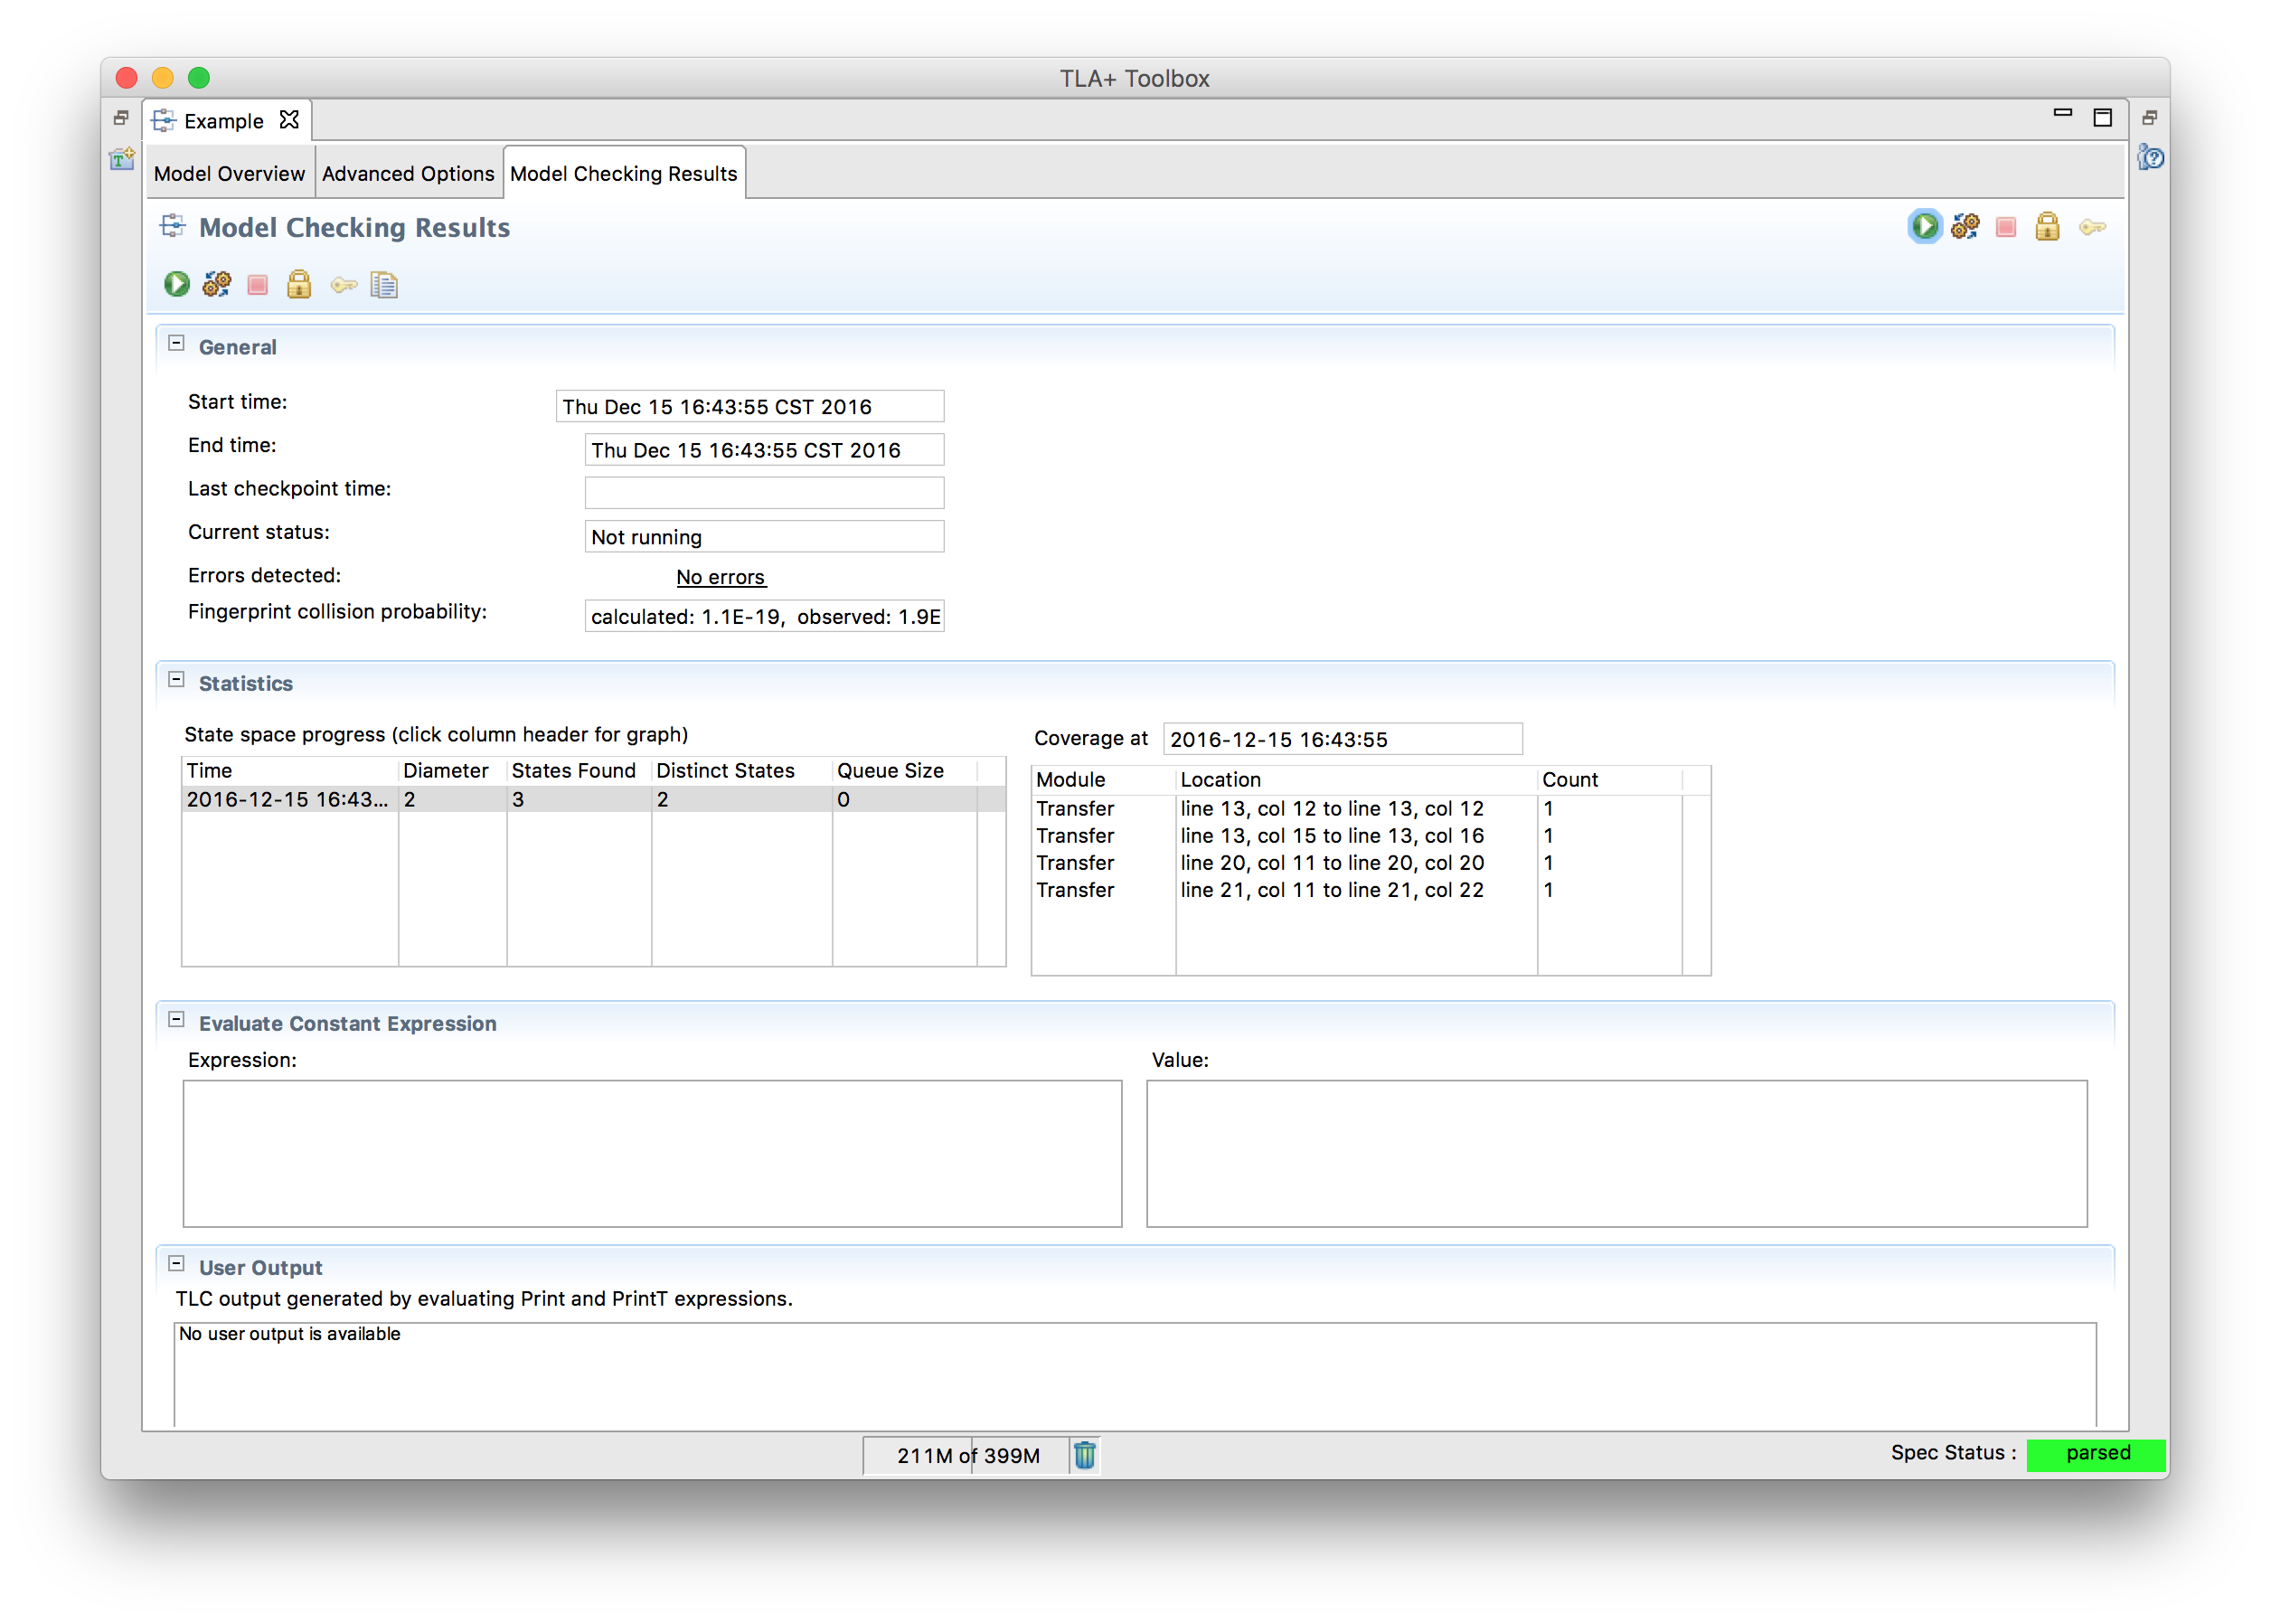
Task: Collapse the General section
Action: tap(177, 344)
